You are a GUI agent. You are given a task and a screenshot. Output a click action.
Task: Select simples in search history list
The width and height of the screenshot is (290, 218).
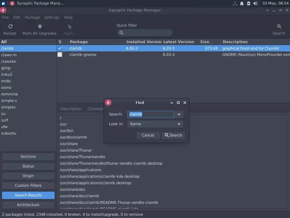28,107
